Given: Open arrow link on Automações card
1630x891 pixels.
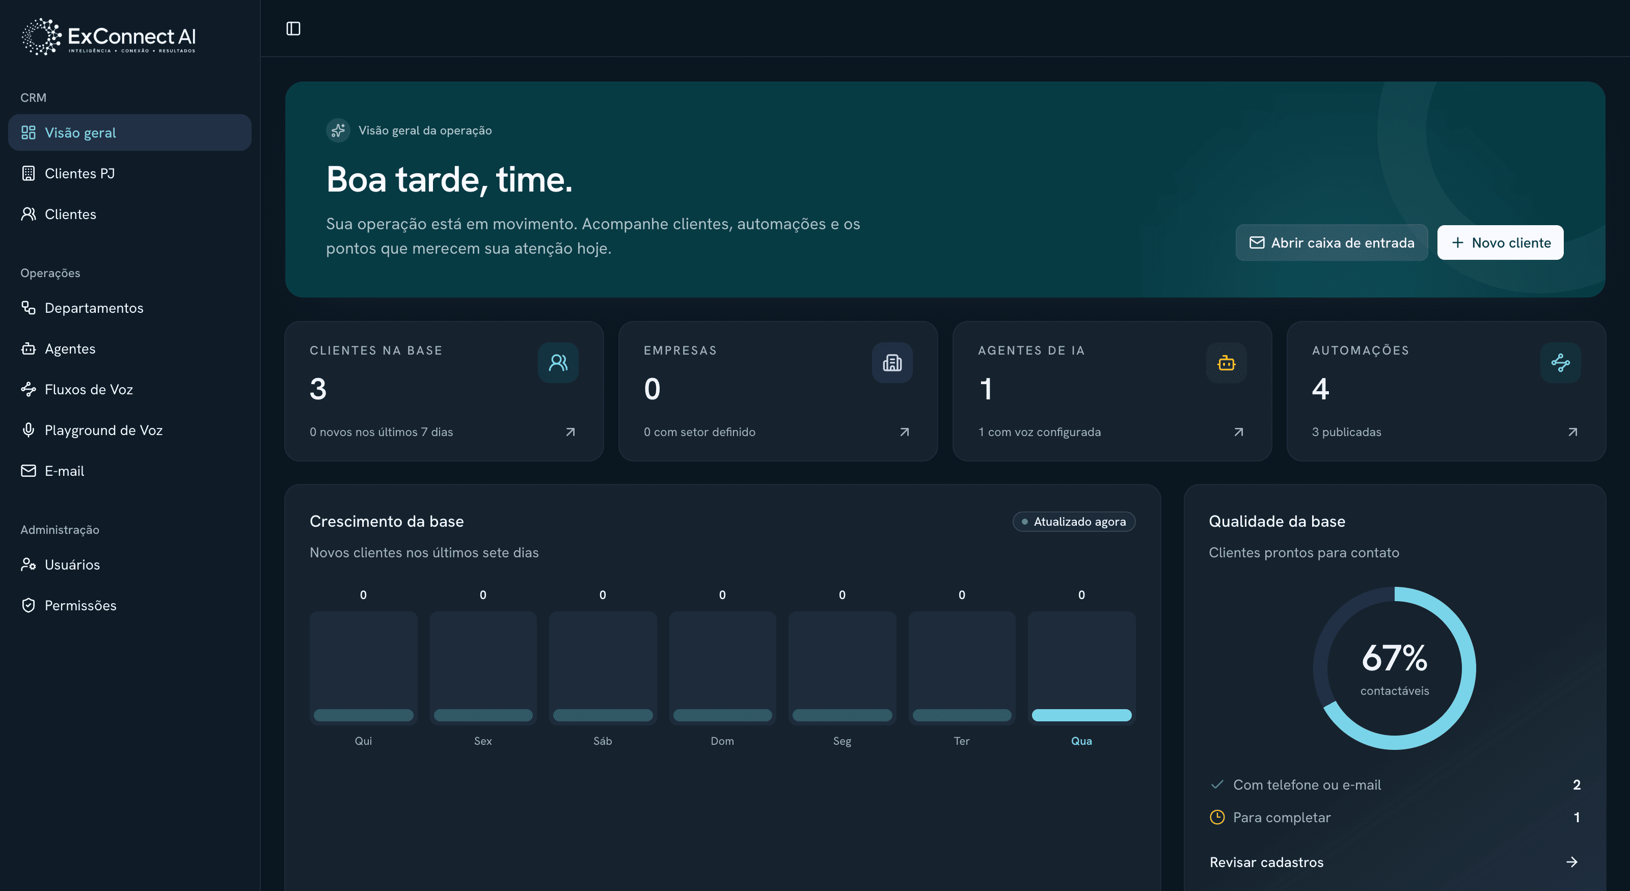Looking at the screenshot, I should (x=1572, y=432).
